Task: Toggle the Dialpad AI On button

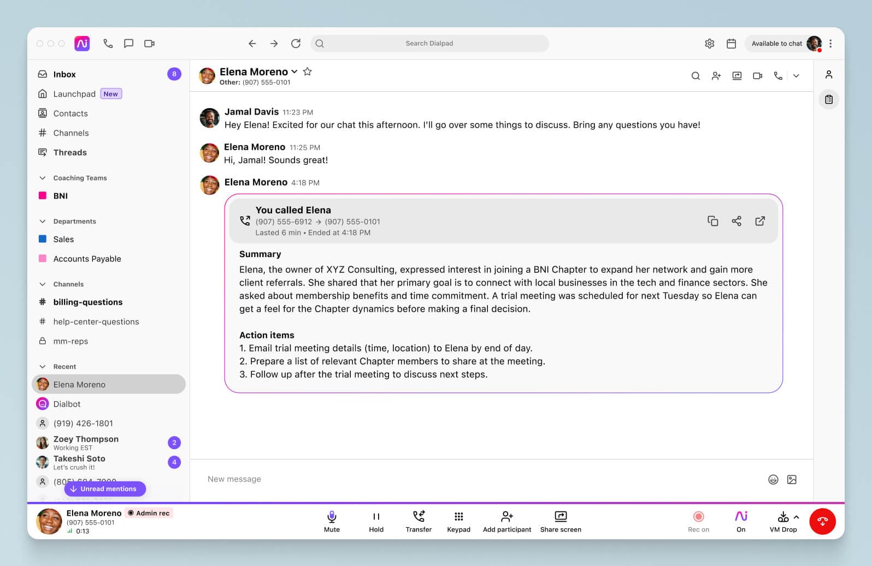Action: [741, 521]
